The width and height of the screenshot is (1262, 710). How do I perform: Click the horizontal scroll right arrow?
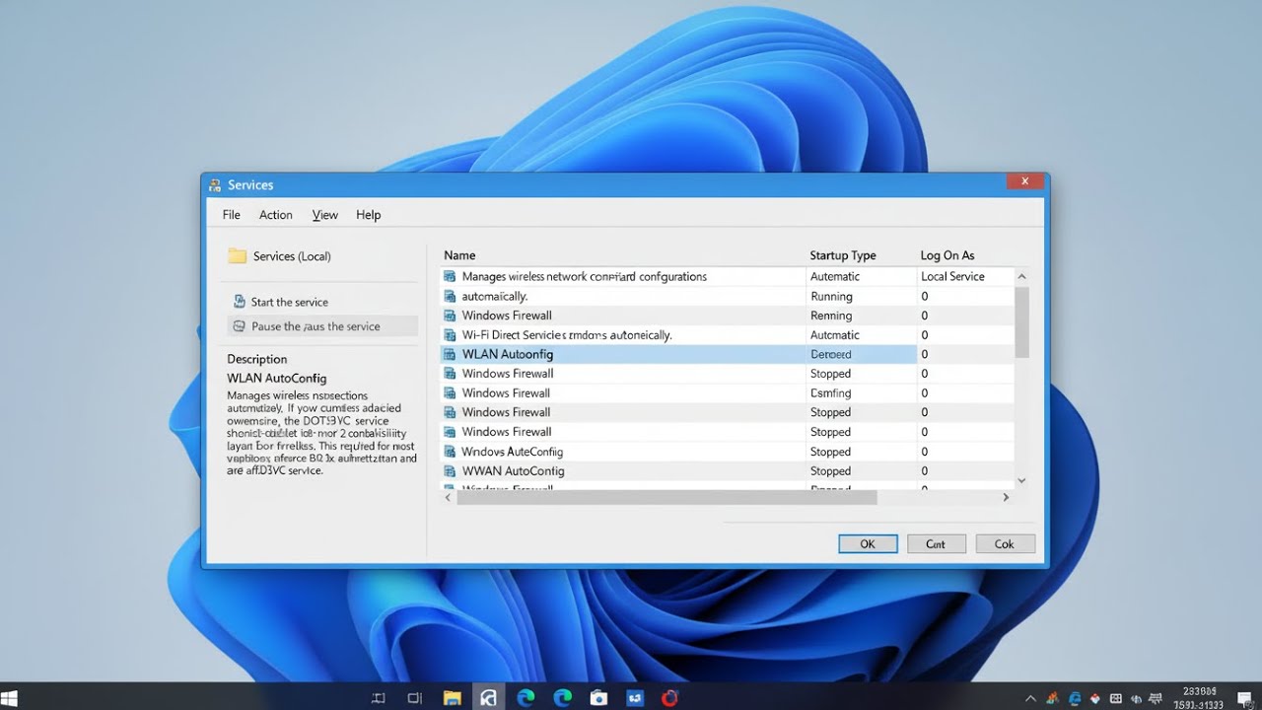coord(1006,498)
